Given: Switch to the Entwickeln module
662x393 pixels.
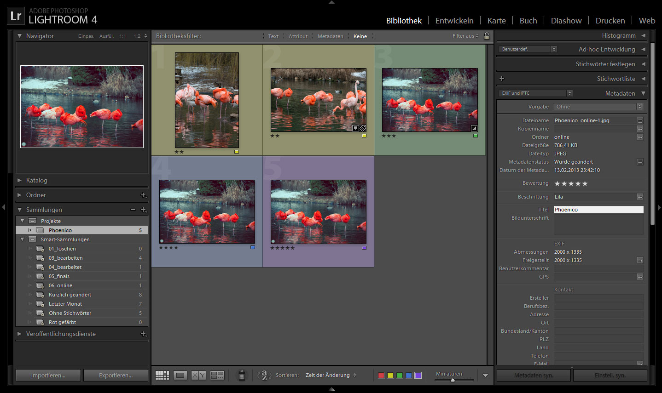Looking at the screenshot, I should pyautogui.click(x=454, y=21).
